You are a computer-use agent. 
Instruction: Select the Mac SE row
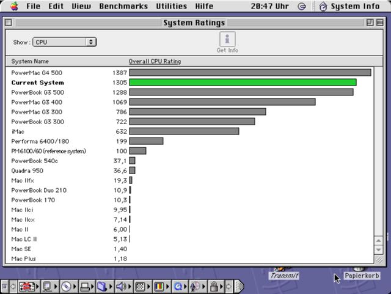(x=189, y=249)
